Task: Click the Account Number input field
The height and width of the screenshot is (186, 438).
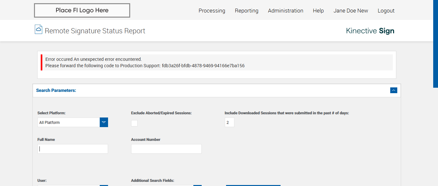Action: coord(166,149)
